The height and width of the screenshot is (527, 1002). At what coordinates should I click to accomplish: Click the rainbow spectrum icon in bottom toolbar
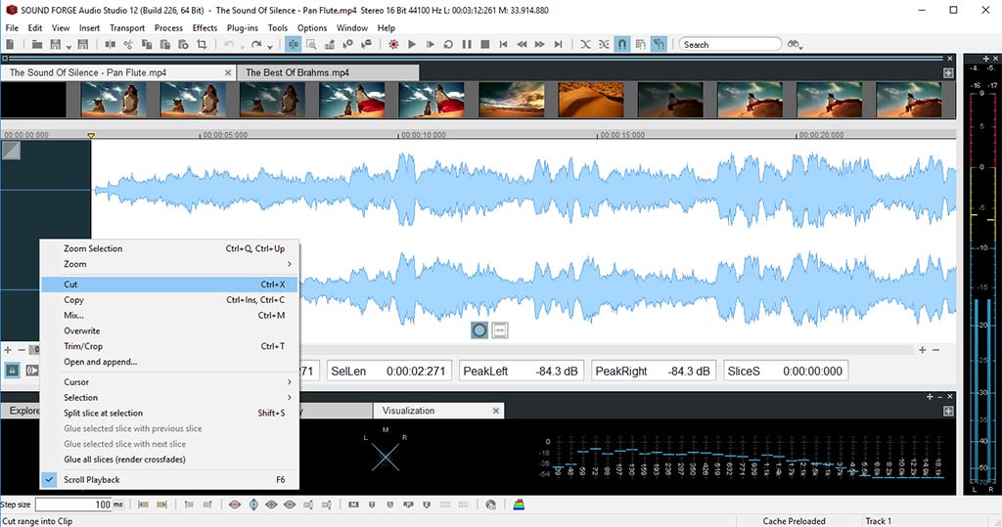pos(519,505)
